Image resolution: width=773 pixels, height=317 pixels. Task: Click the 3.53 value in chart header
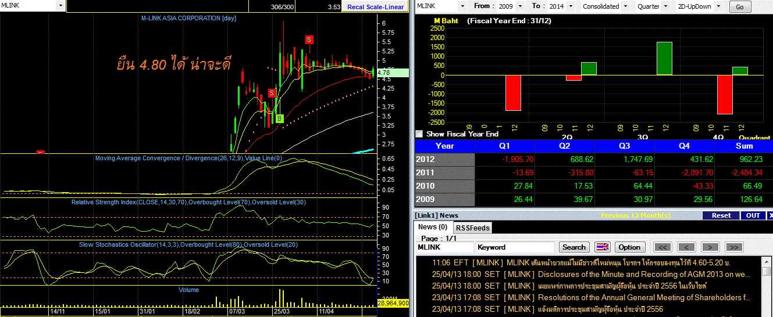click(x=334, y=7)
